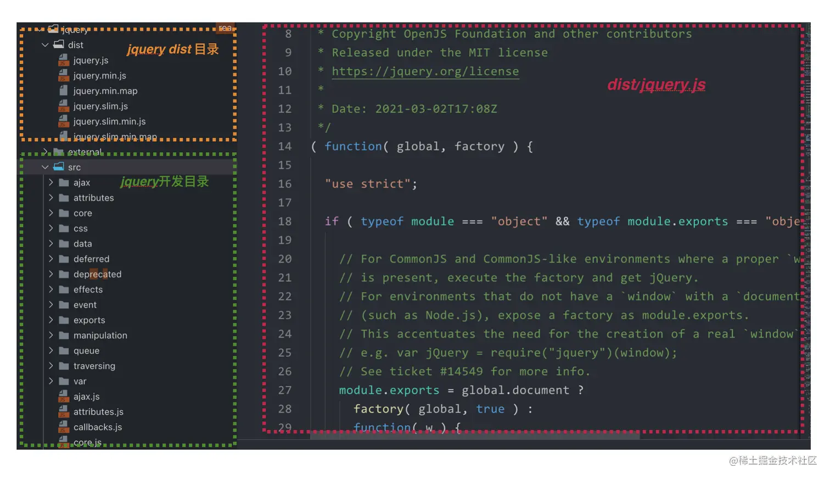Click the editor horizontal scrollbar

click(x=475, y=436)
